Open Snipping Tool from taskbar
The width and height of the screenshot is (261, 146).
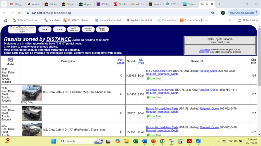pyautogui.click(x=171, y=141)
